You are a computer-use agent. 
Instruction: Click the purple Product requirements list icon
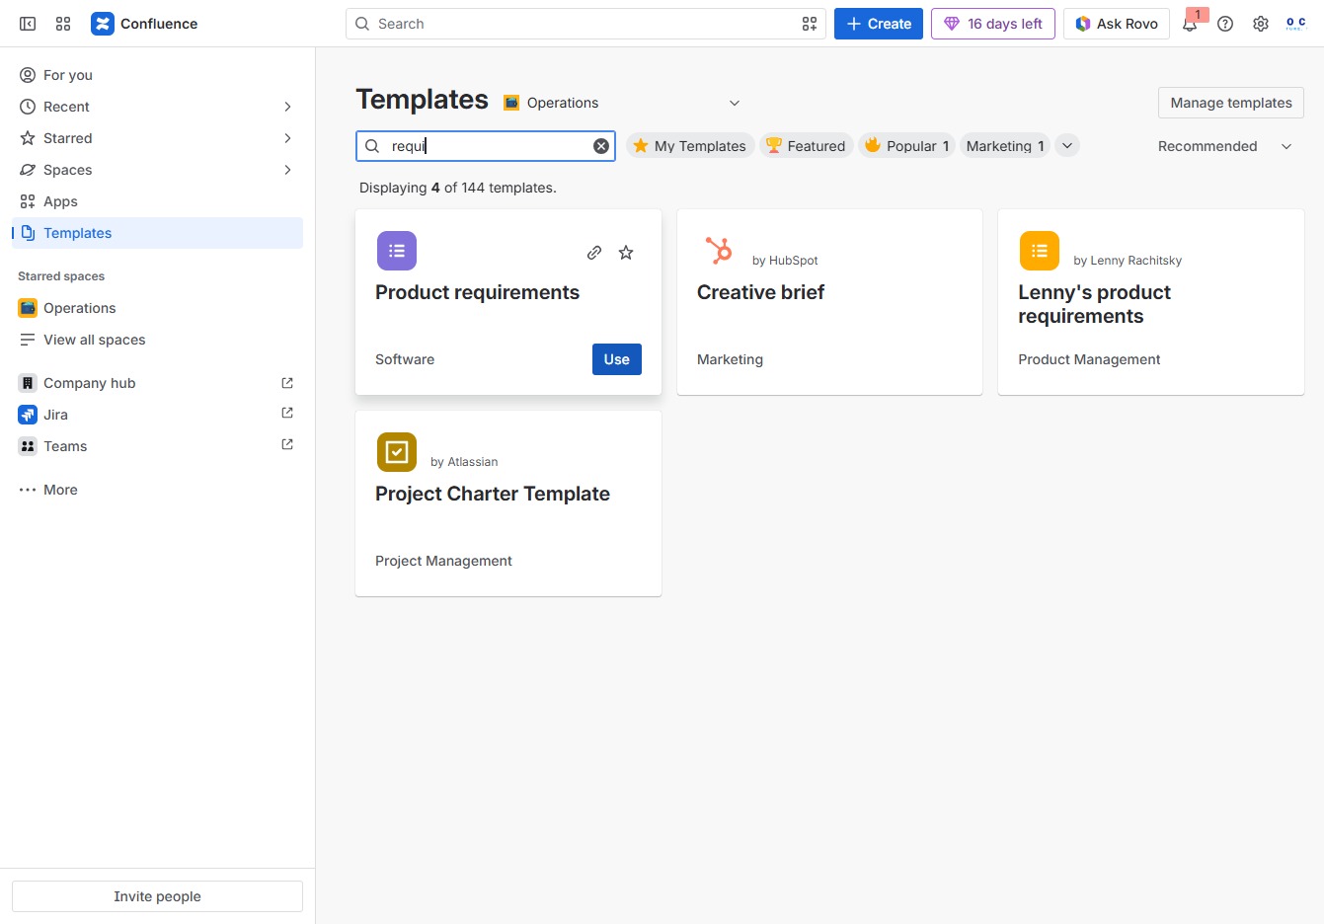(x=397, y=251)
